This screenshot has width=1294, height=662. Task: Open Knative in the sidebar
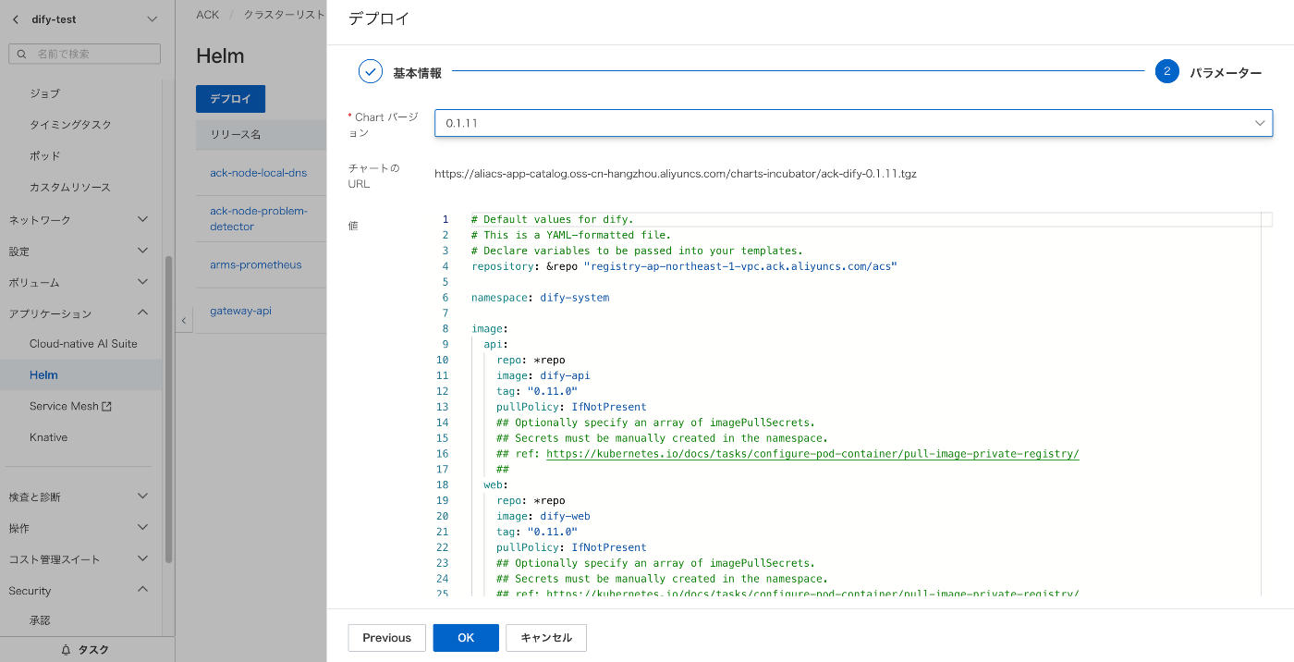click(48, 437)
